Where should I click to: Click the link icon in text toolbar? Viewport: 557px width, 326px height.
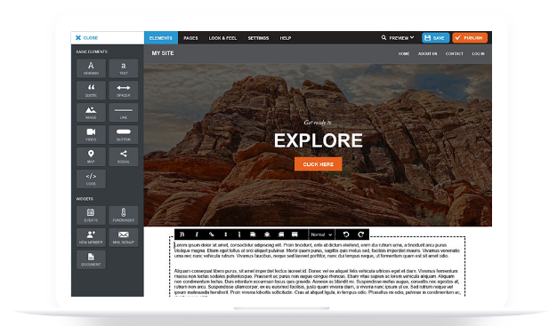coord(212,235)
